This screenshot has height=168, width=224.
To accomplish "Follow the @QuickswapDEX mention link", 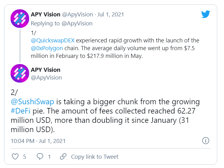I will (x=53, y=41).
